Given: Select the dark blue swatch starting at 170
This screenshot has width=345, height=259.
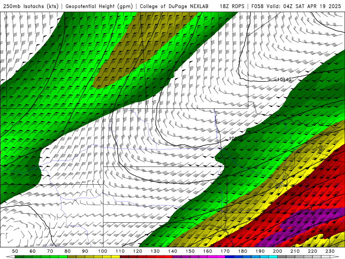Looking at the screenshot, I should click(229, 256).
